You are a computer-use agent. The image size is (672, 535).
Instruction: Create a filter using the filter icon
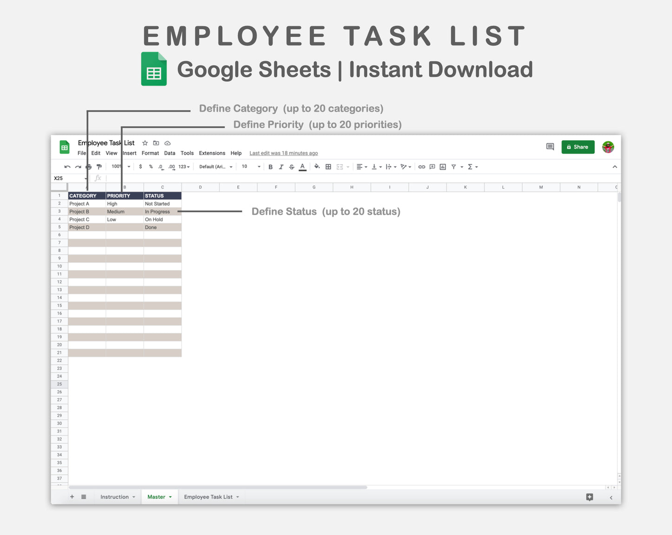[x=455, y=166]
